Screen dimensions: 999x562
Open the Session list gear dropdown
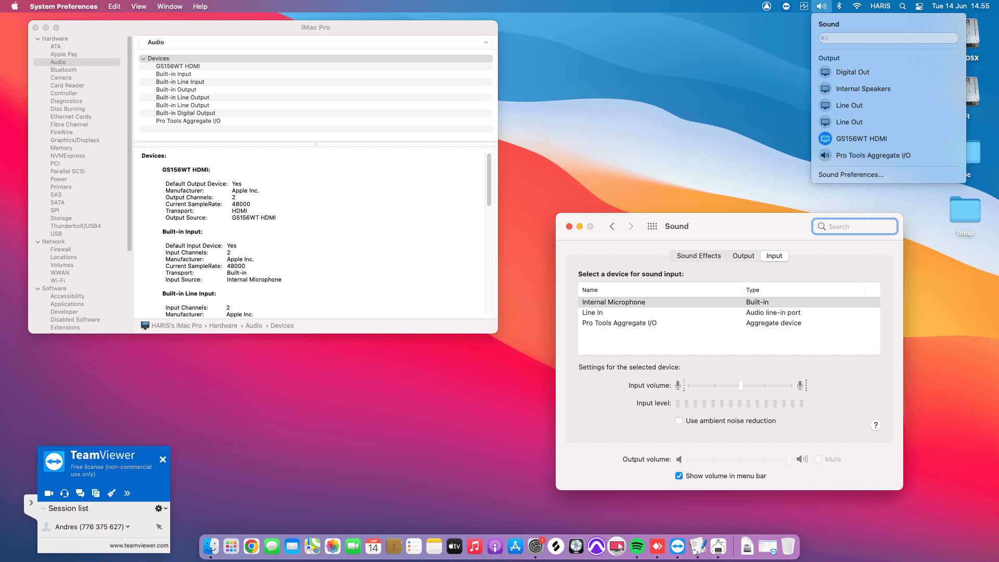[x=161, y=508]
